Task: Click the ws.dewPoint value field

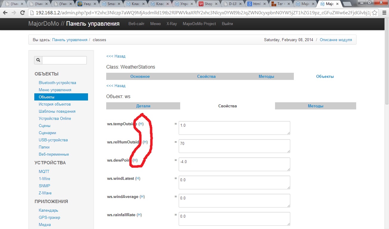Action: coord(234,164)
